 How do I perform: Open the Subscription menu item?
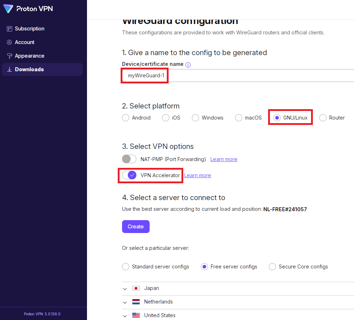pyautogui.click(x=29, y=29)
